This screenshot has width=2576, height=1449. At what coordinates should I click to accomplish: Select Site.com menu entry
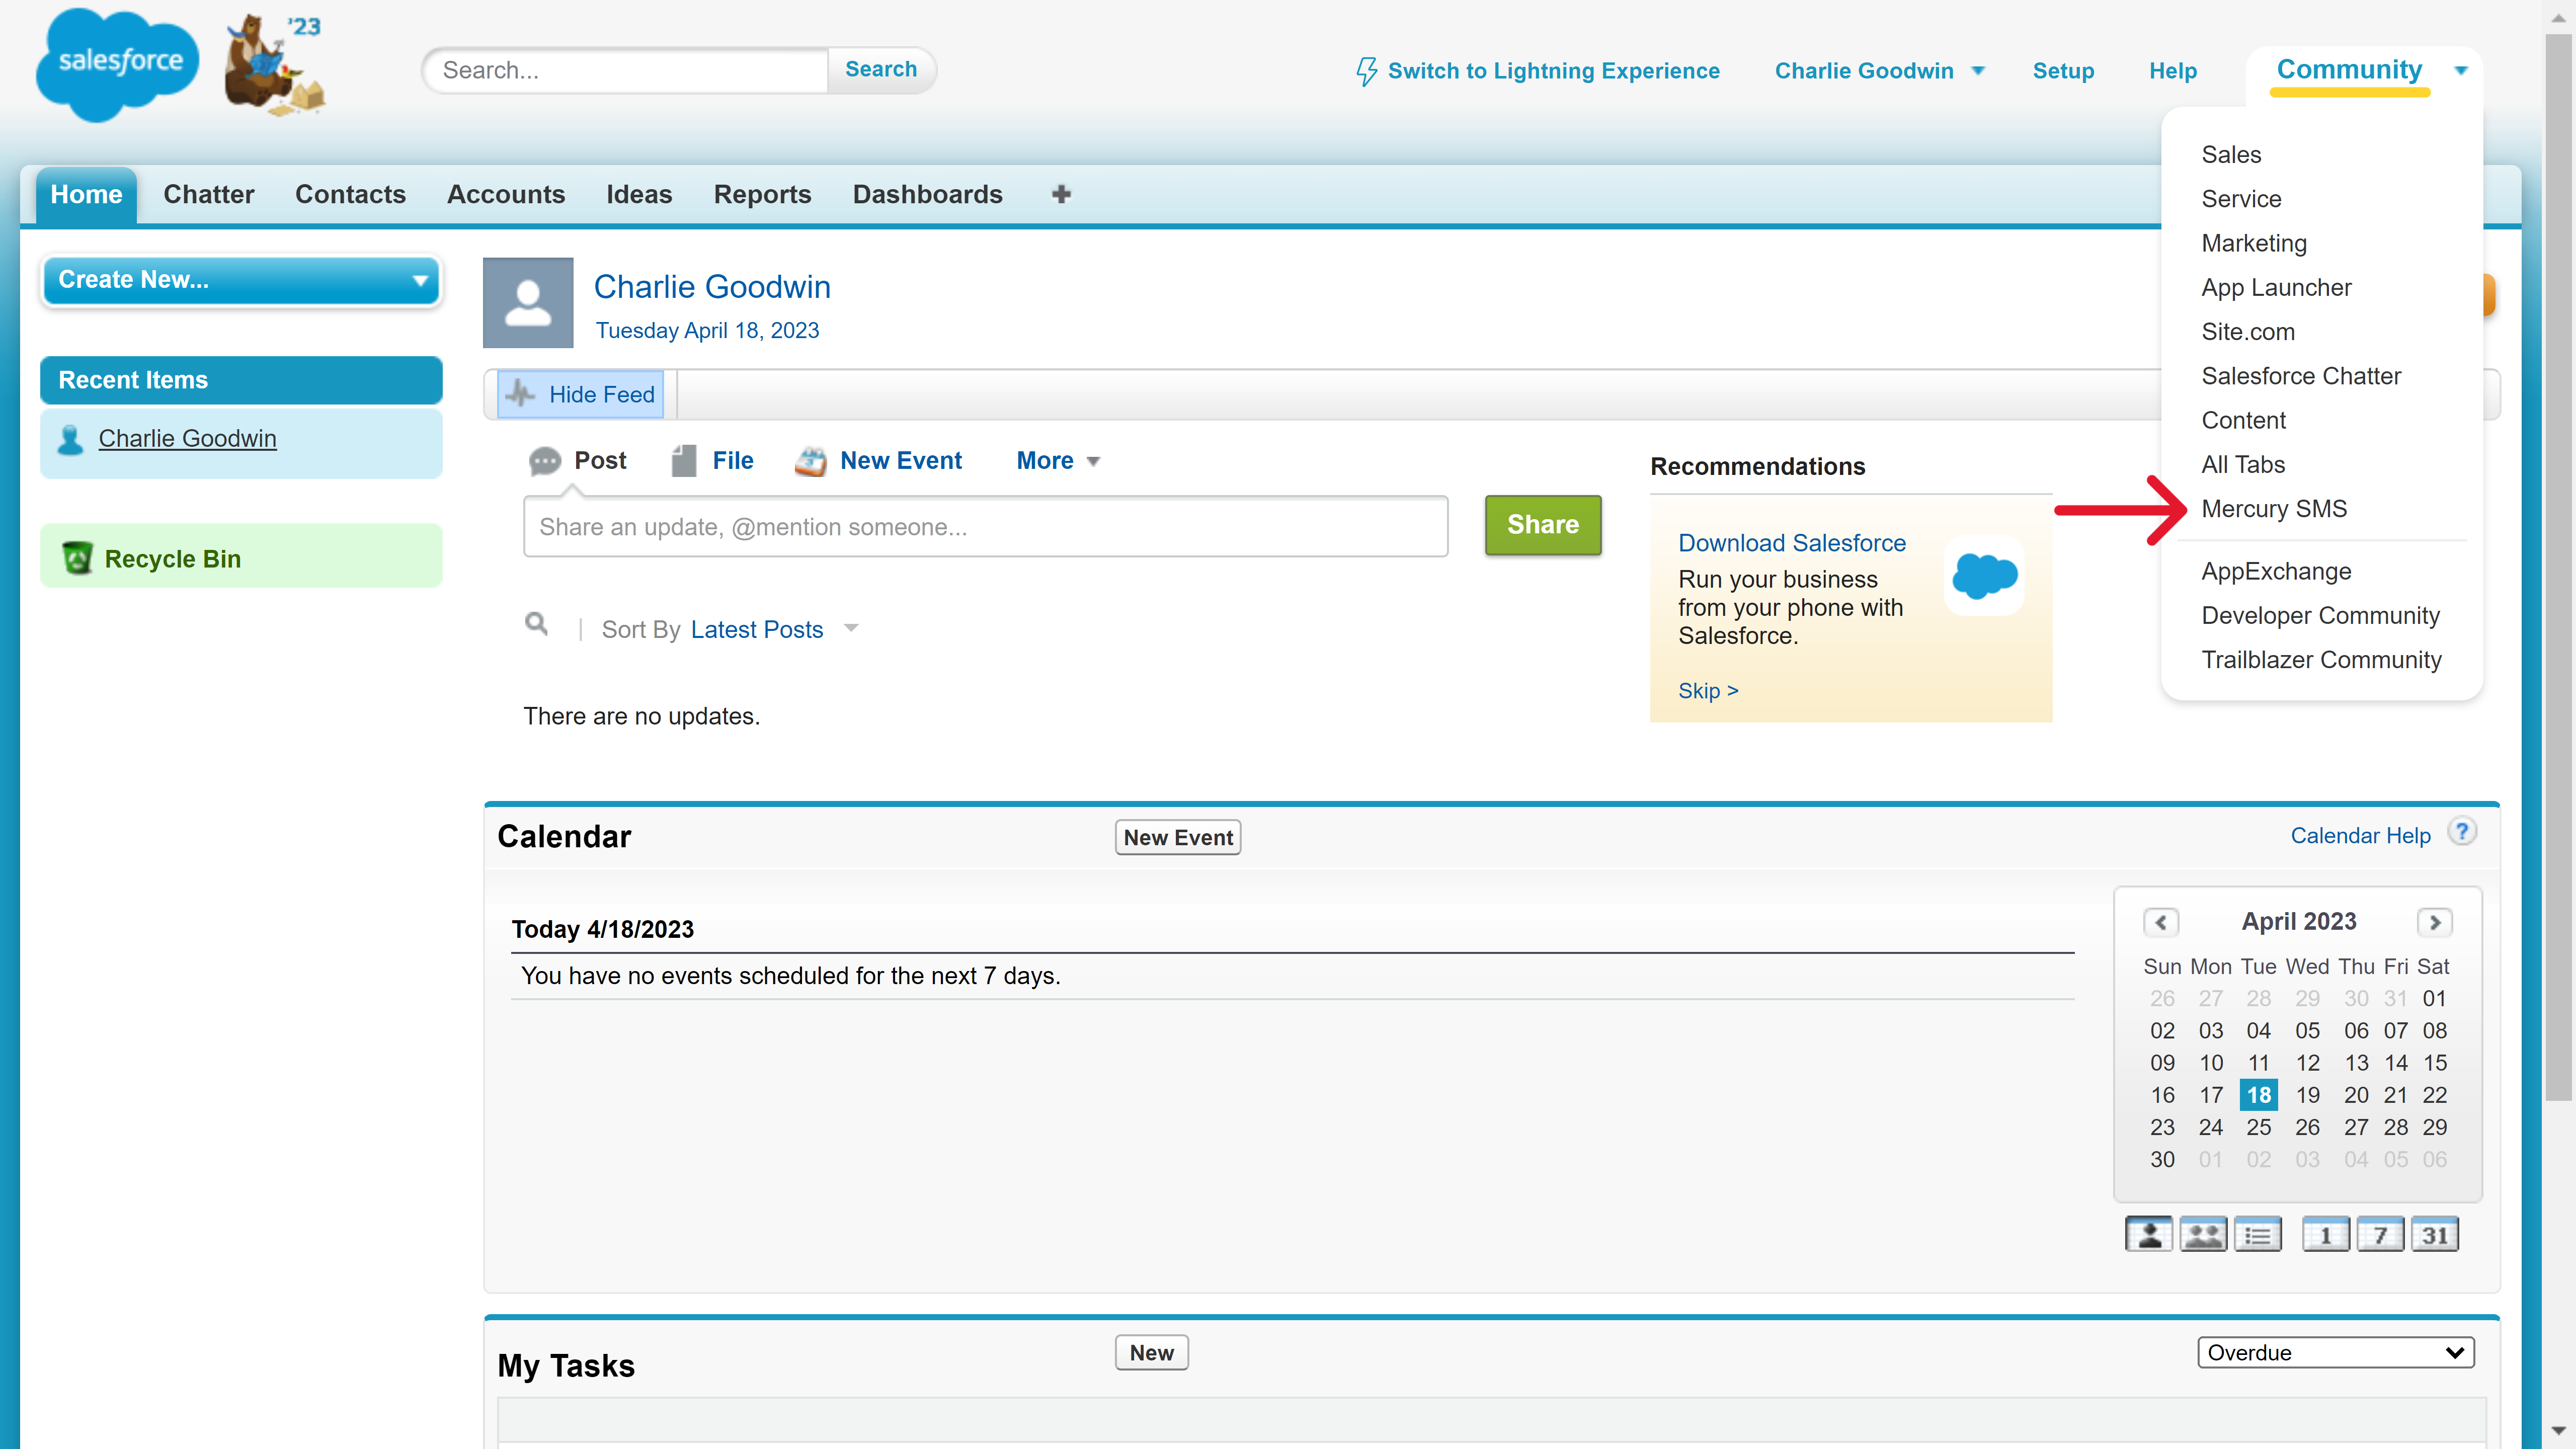point(2248,332)
